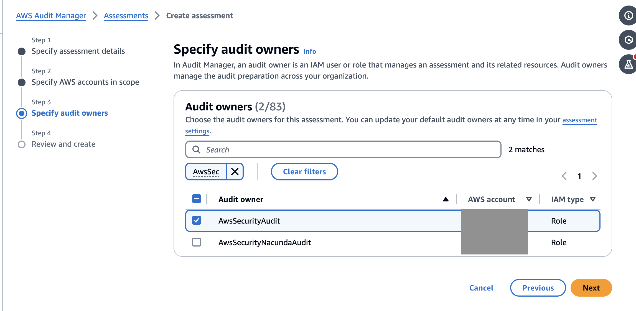Click the AwsSecurityNacundaAudit row name
This screenshot has width=636, height=311.
point(264,242)
